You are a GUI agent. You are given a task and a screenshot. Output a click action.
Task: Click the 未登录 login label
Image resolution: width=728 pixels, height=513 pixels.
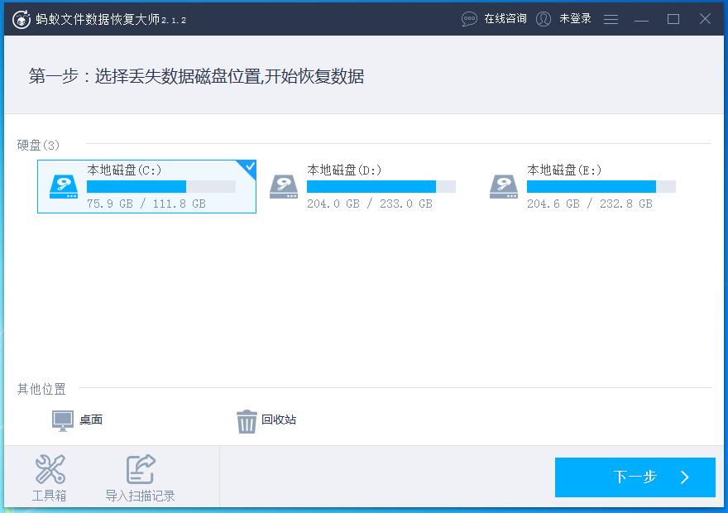point(574,18)
